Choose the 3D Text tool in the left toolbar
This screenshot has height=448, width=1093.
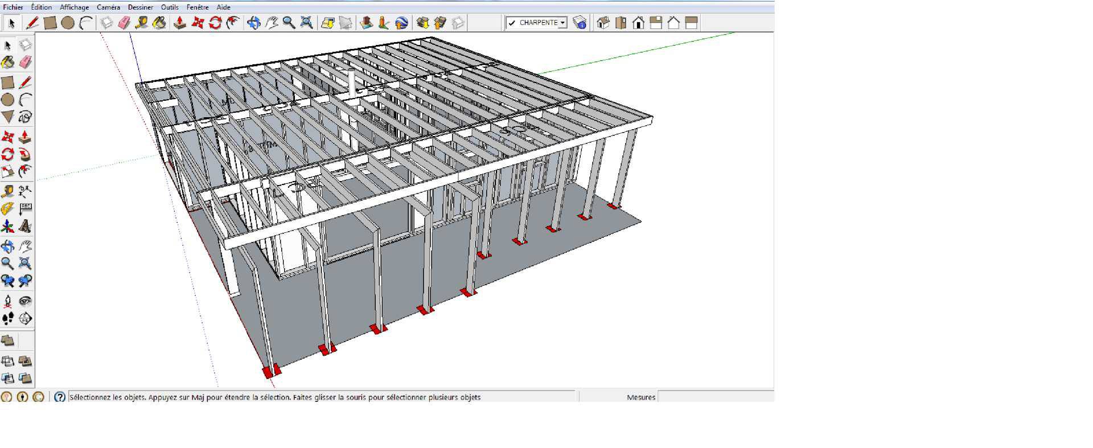(x=25, y=227)
